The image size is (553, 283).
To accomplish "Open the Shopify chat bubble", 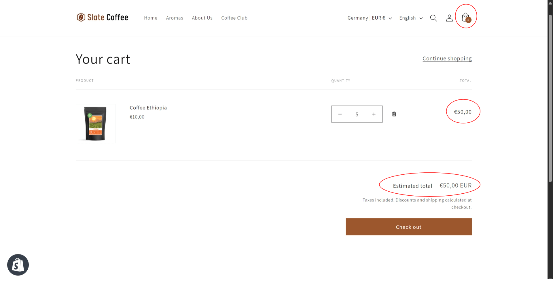I will [x=18, y=265].
